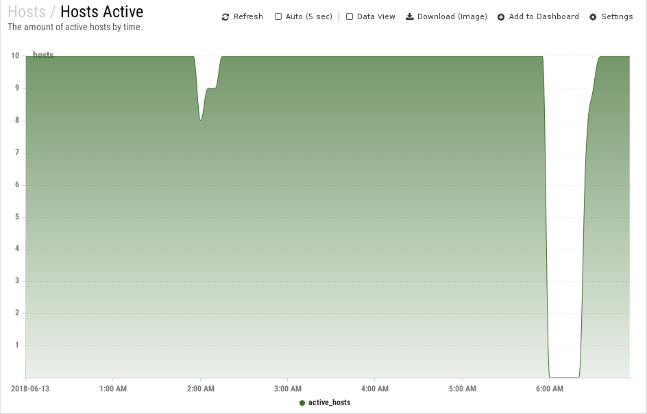Click the Settings gear icon

[593, 17]
